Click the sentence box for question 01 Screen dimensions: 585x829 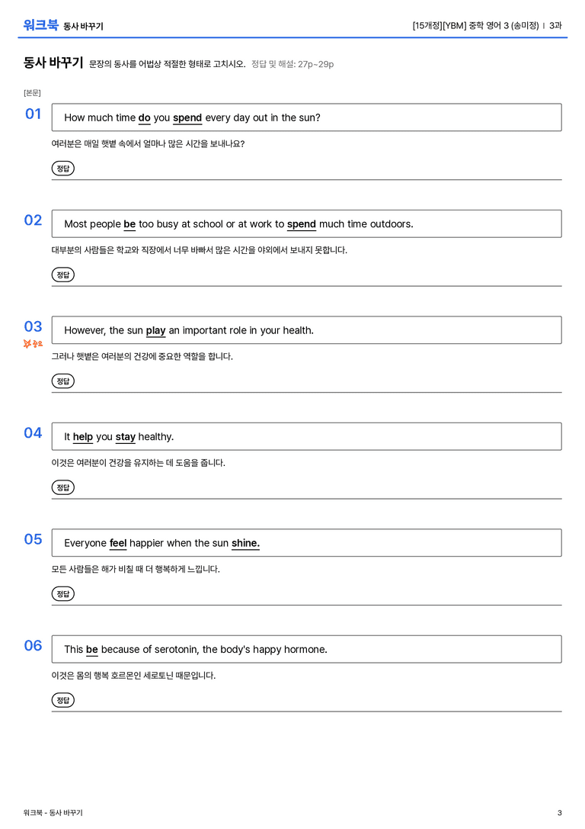pos(306,117)
